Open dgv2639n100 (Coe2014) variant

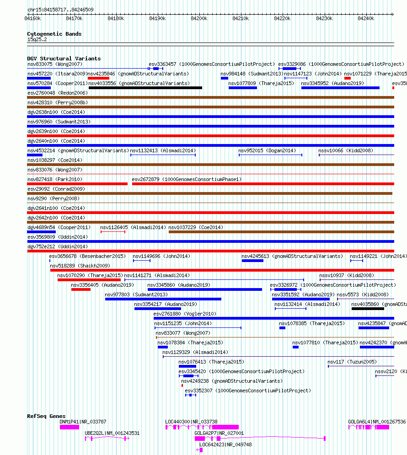tap(56, 131)
